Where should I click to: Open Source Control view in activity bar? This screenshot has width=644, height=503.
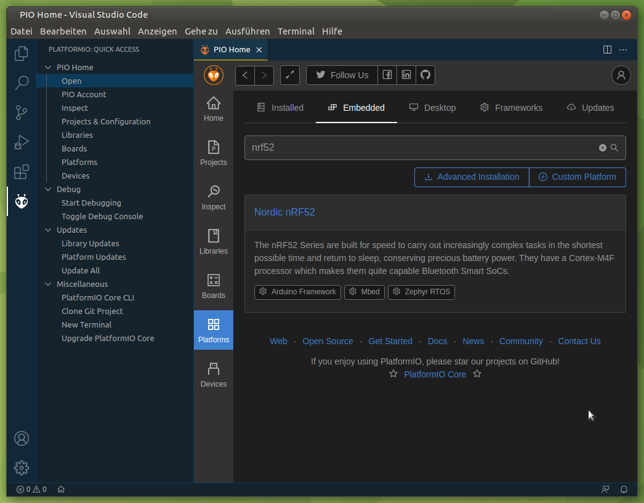[x=22, y=112]
